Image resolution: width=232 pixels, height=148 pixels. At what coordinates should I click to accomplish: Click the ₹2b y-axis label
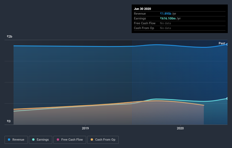click(10, 36)
